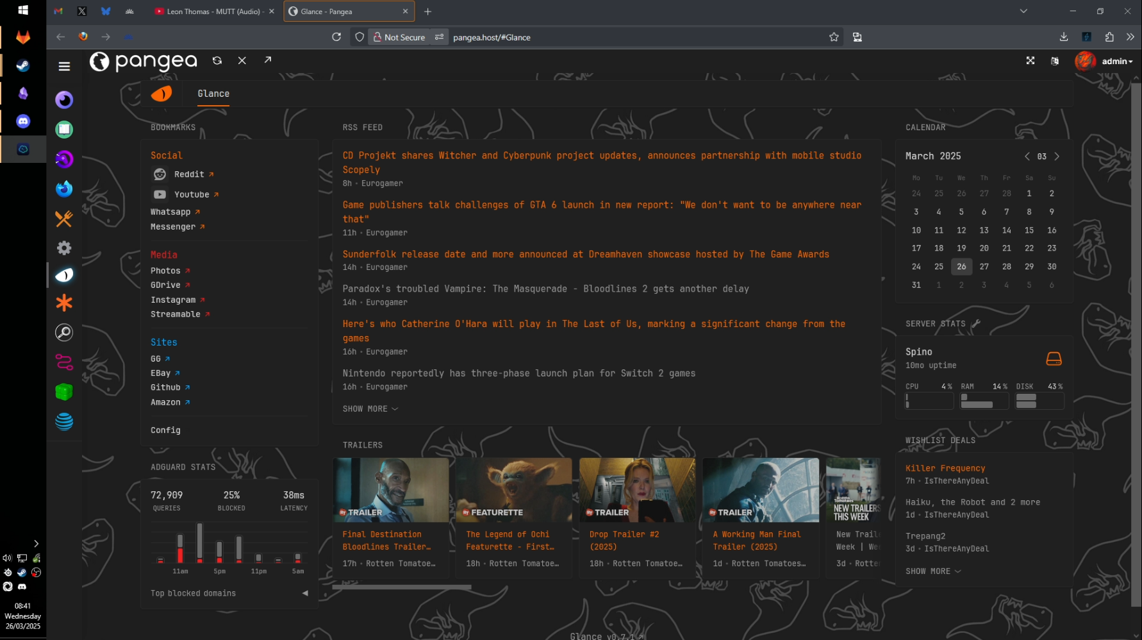Screen dimensions: 1142x640
Task: Open the Killer Frequency wishlist deal
Action: tap(945, 468)
